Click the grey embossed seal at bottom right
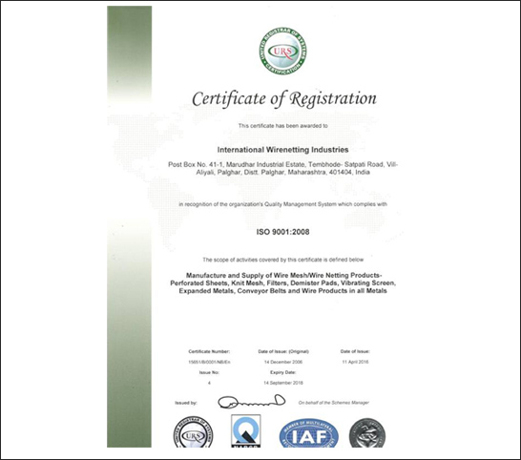This screenshot has height=460, width=521. tap(367, 432)
